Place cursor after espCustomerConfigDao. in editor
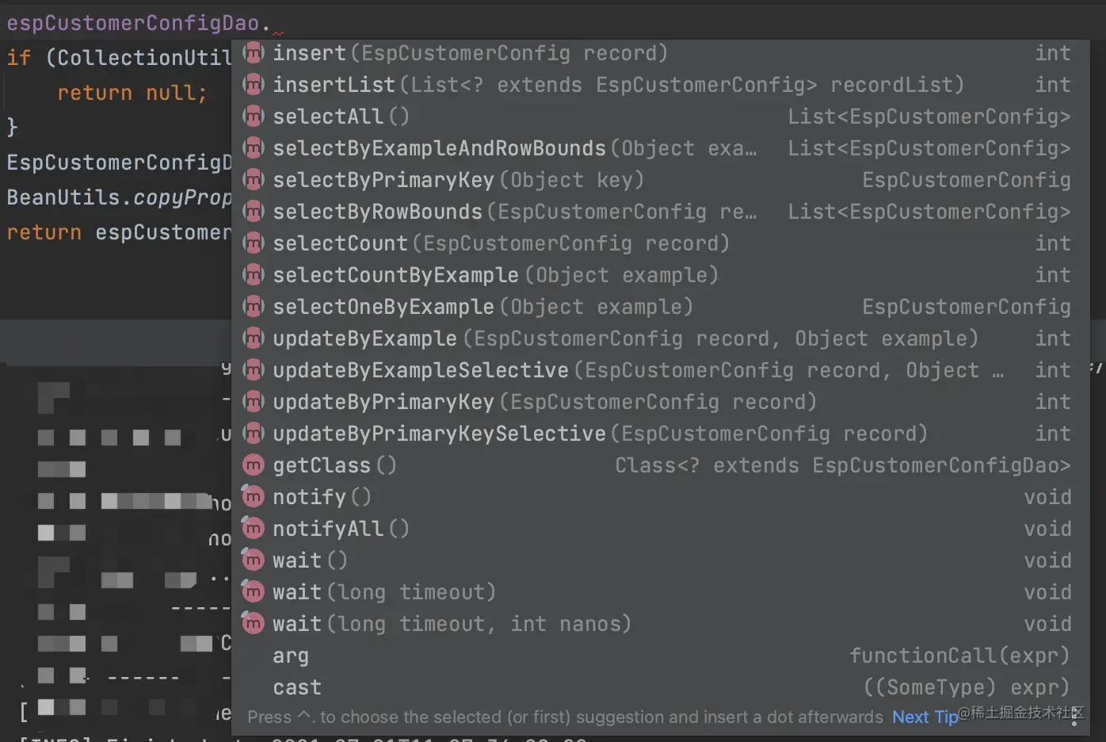1106x742 pixels. (x=271, y=23)
